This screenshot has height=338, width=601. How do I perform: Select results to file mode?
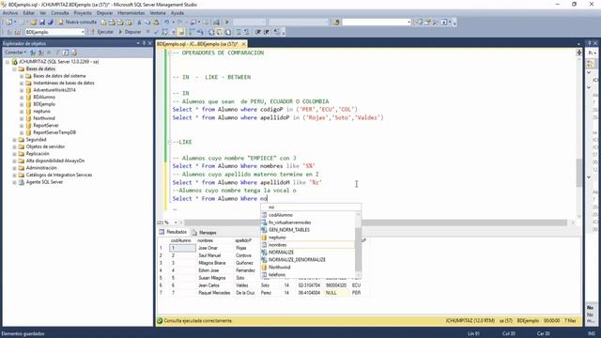point(228,32)
